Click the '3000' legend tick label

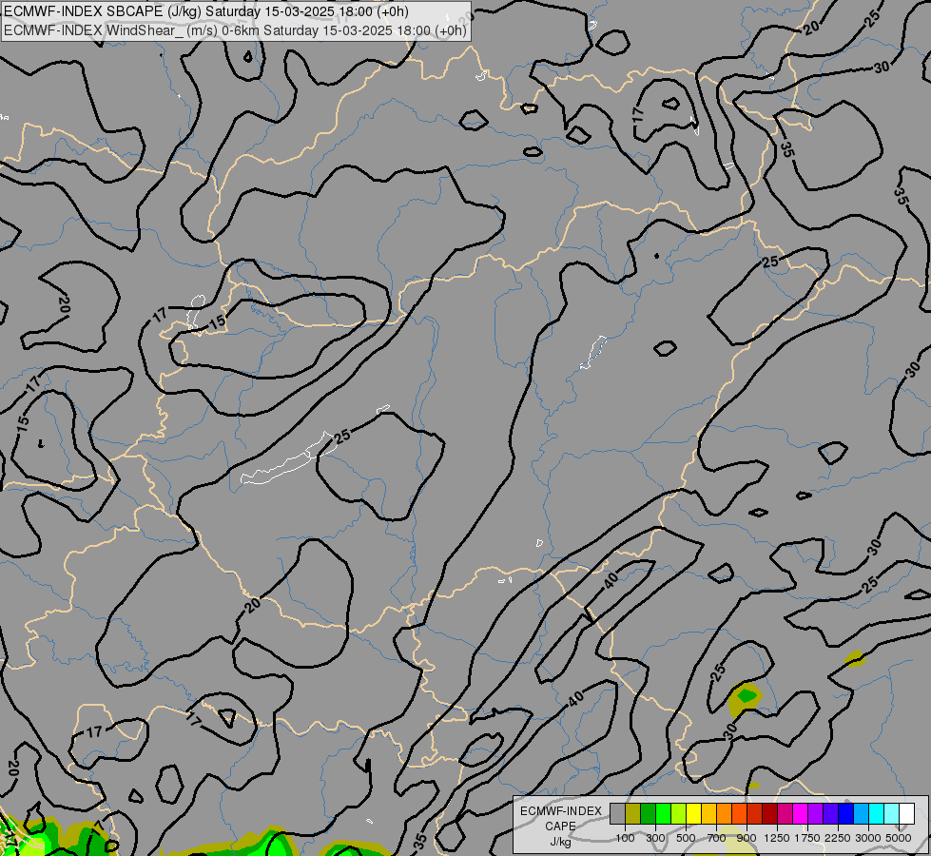click(868, 838)
